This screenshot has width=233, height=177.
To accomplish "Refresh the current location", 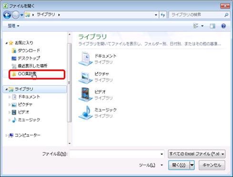I will tap(163, 15).
